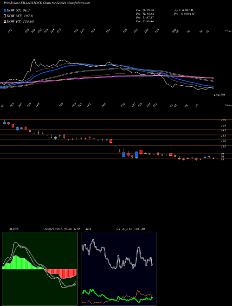Click the 141 price axis label

[224, 130]
